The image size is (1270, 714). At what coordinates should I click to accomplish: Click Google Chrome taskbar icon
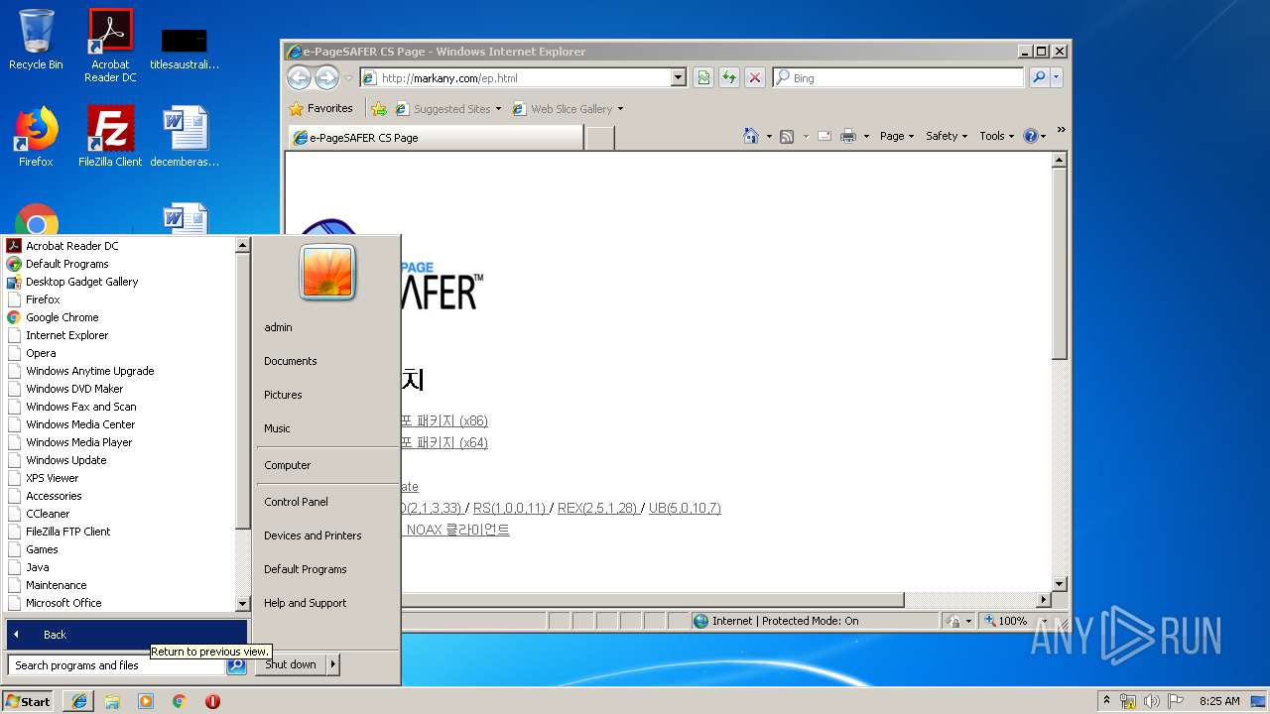coord(179,701)
